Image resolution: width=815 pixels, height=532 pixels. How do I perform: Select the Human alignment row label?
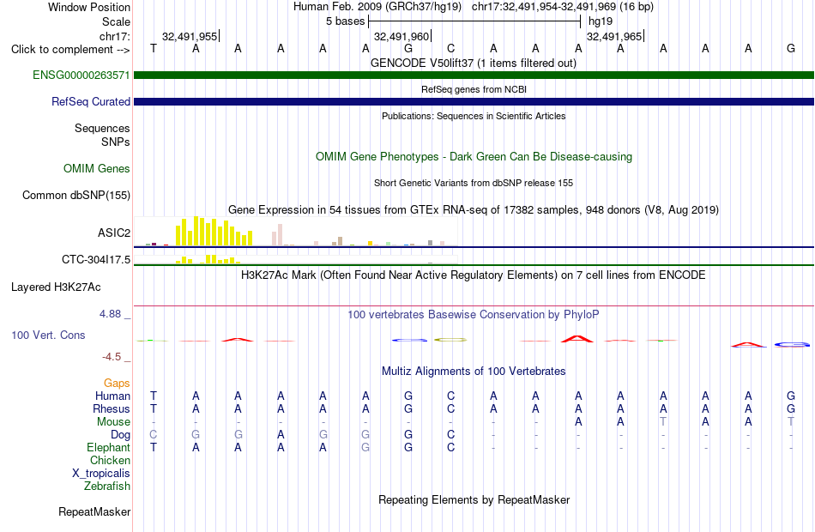(x=112, y=396)
